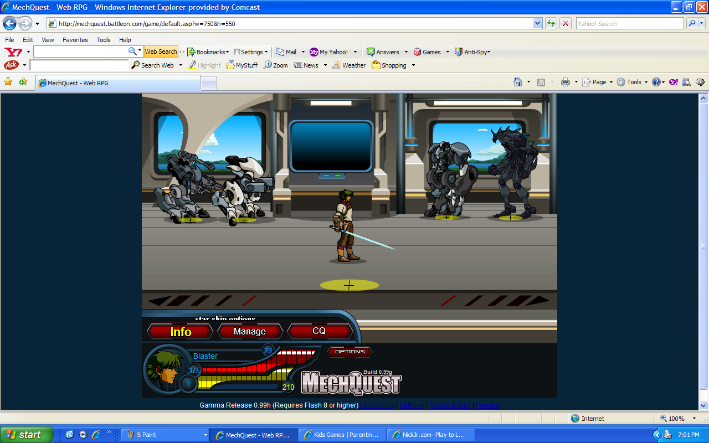Click the yellow target circle below the character
Viewport: 709px width, 443px height.
[x=349, y=285]
